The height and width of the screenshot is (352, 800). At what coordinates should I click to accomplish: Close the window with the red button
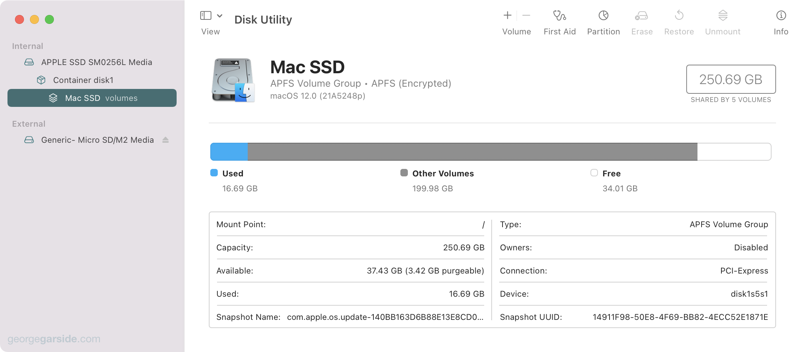(x=19, y=19)
